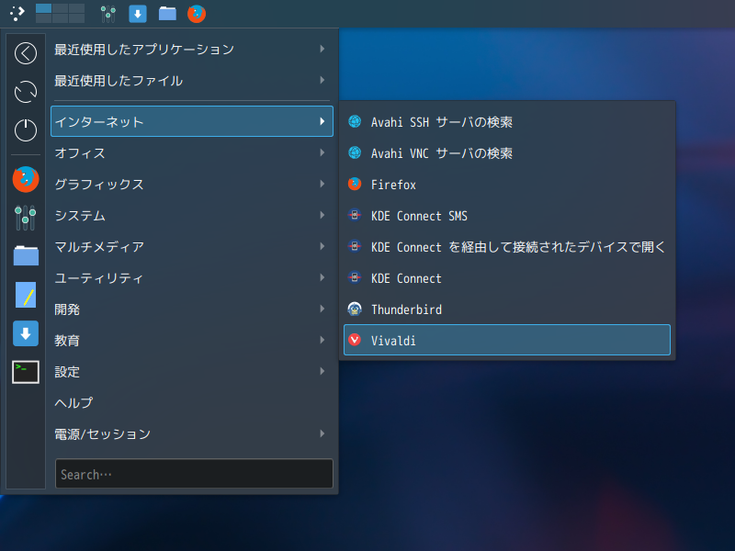The width and height of the screenshot is (735, 551).
Task: Expand 設定 submenu arrow
Action: pyautogui.click(x=322, y=372)
